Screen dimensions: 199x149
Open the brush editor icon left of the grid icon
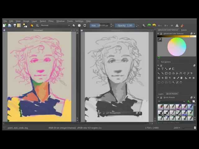click(32, 25)
